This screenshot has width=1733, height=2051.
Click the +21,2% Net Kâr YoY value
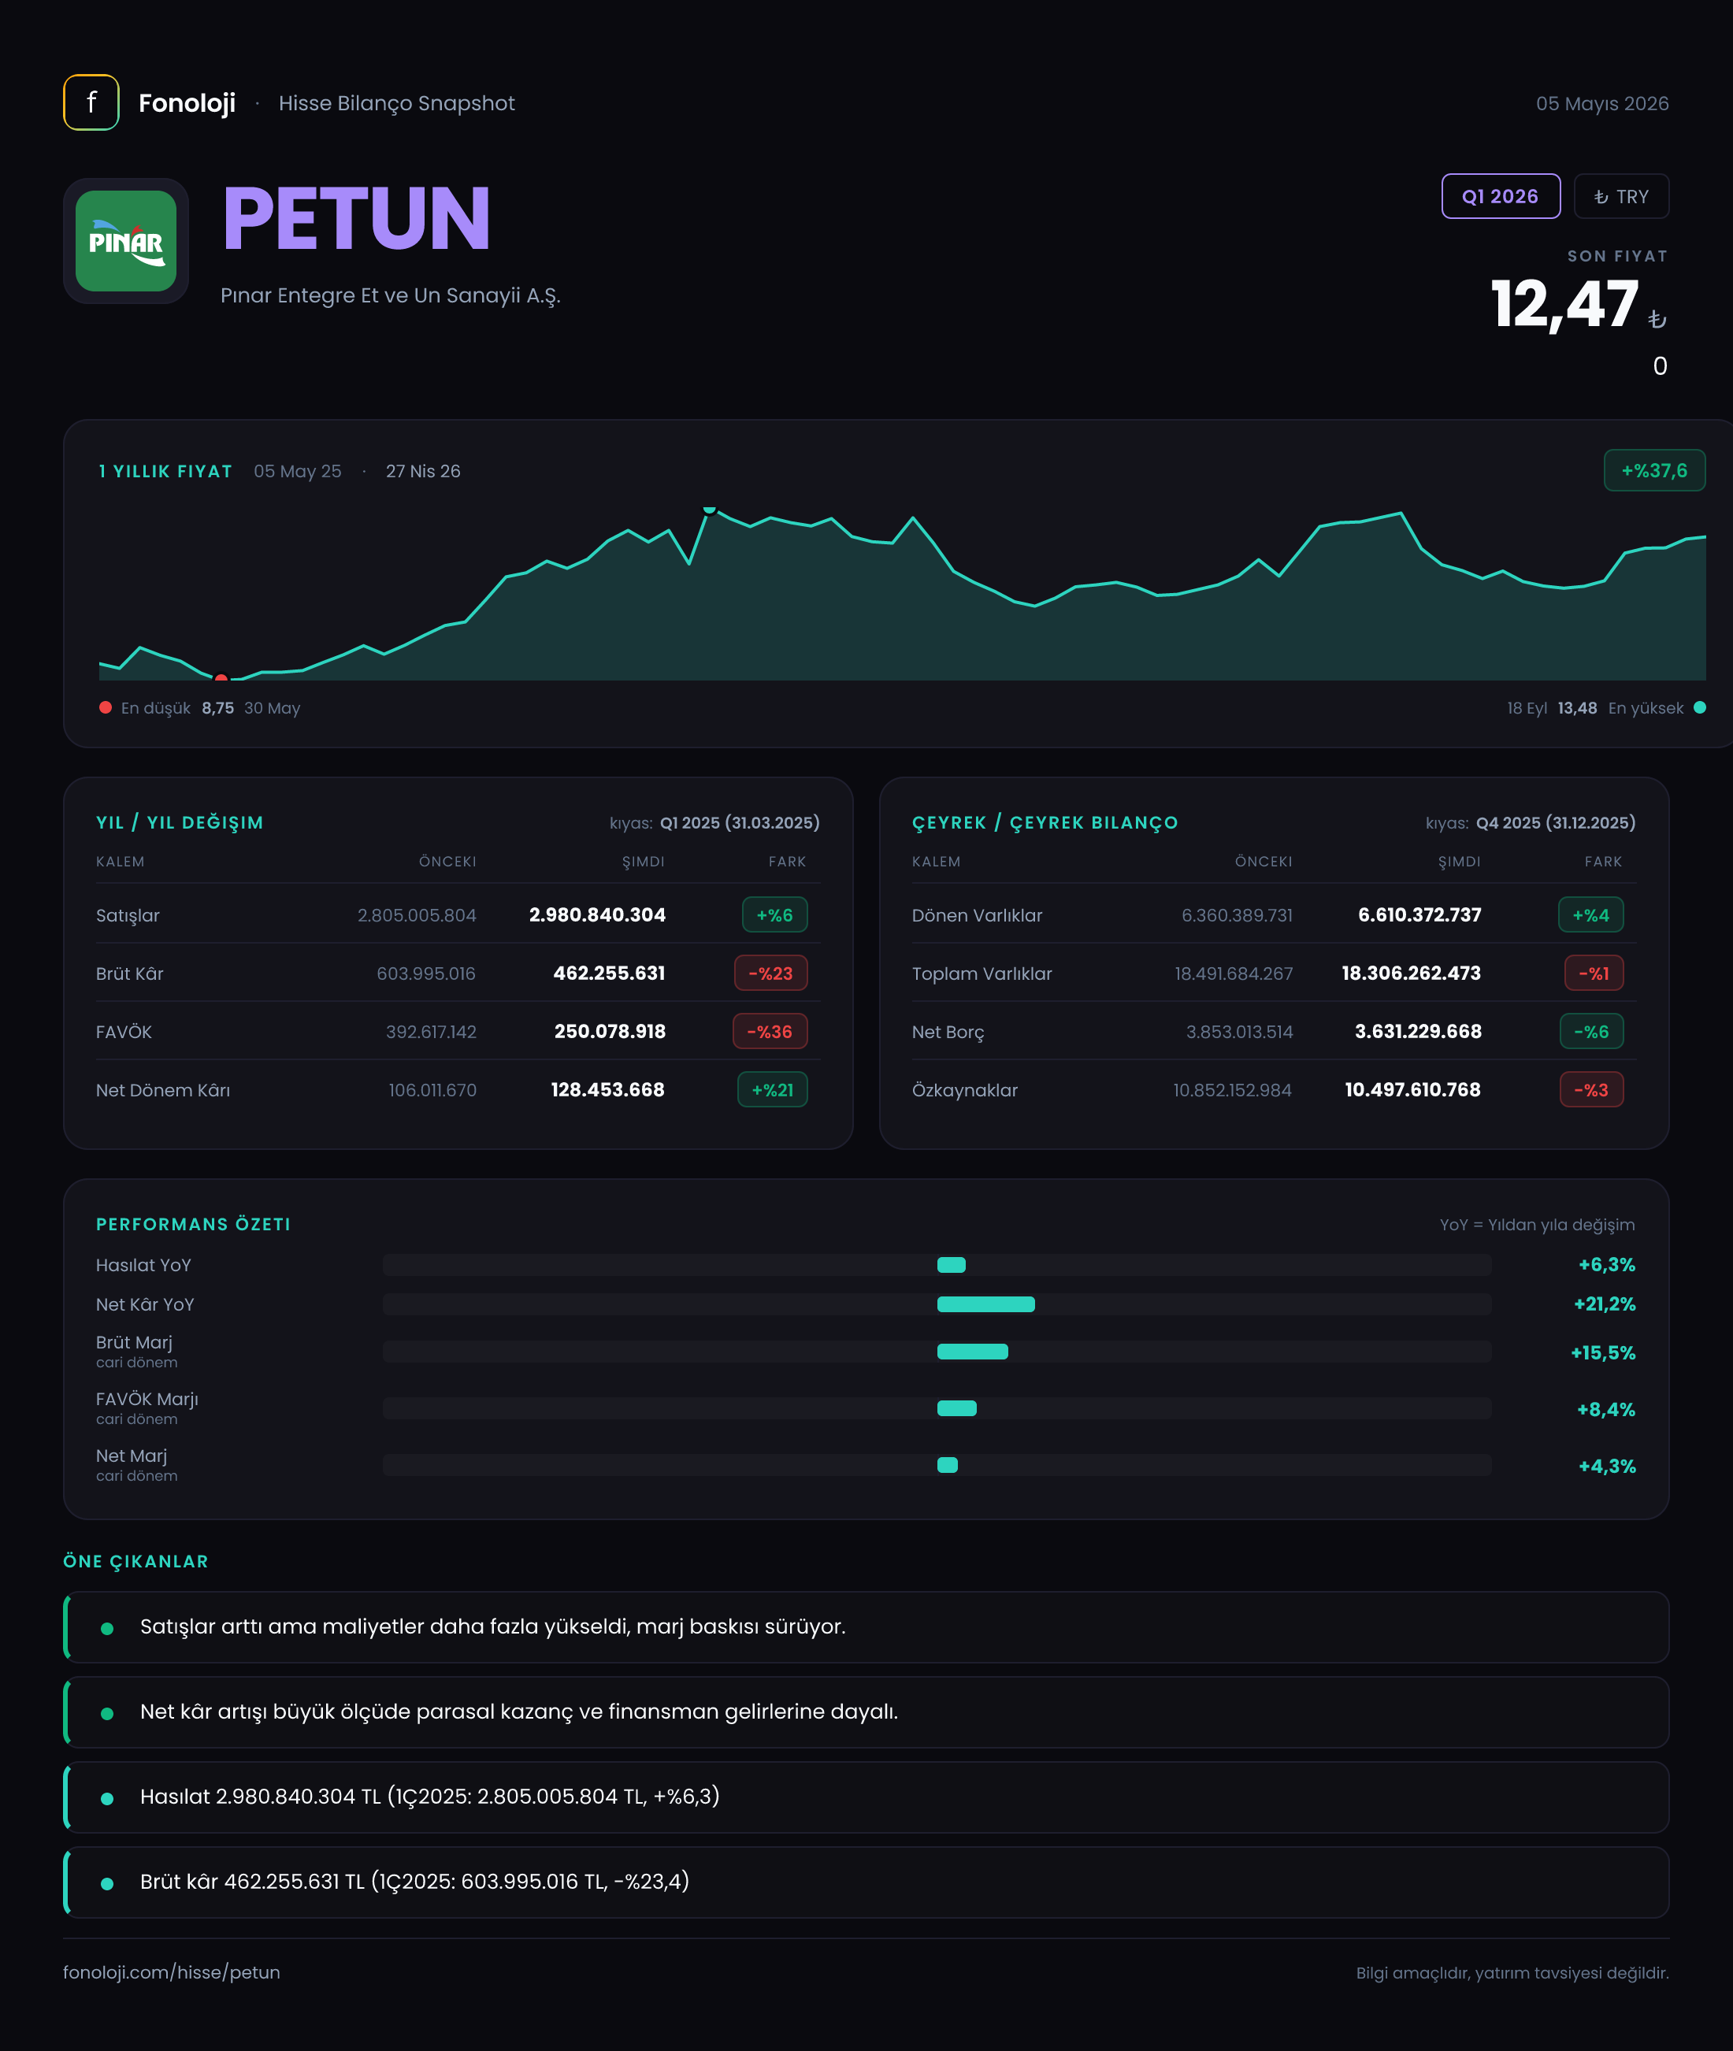point(1605,1304)
